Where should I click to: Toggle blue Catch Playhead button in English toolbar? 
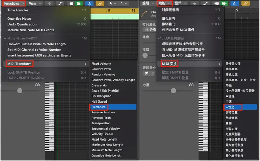pyautogui.click(x=89, y=4)
